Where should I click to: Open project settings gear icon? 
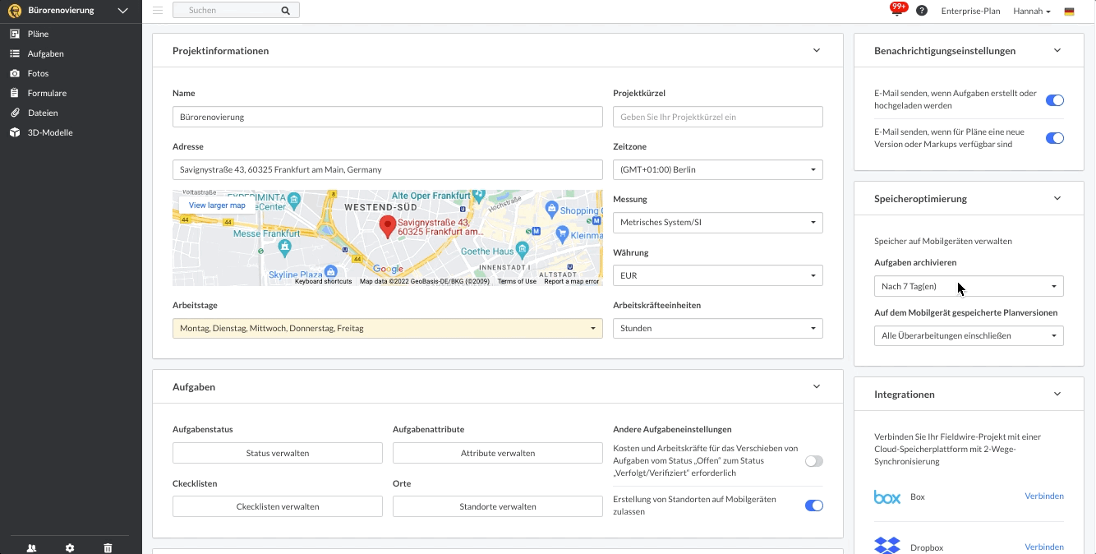point(70,548)
